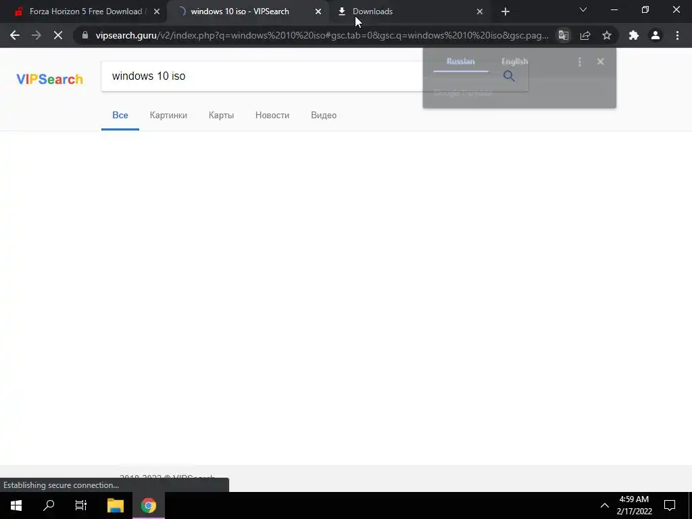This screenshot has height=519, width=692.
Task: Open the notification center icon
Action: [x=670, y=505]
